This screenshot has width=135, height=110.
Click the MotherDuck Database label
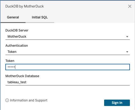pyautogui.click(x=22, y=76)
